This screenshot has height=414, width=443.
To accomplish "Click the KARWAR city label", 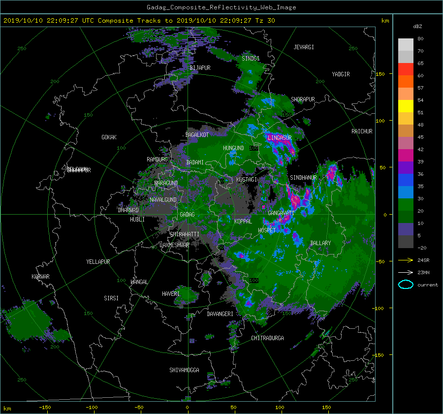I will click(40, 277).
